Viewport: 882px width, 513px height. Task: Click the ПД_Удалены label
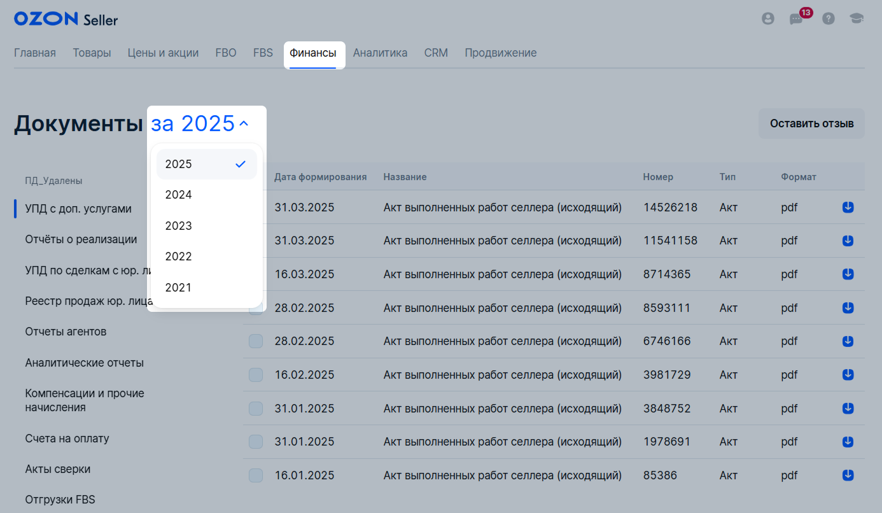click(53, 181)
